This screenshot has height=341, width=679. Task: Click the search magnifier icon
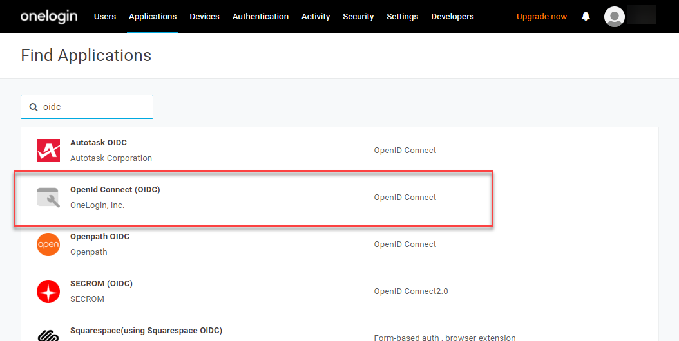pyautogui.click(x=33, y=107)
